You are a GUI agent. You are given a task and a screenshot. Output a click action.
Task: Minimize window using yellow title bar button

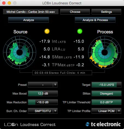tap(9, 3)
